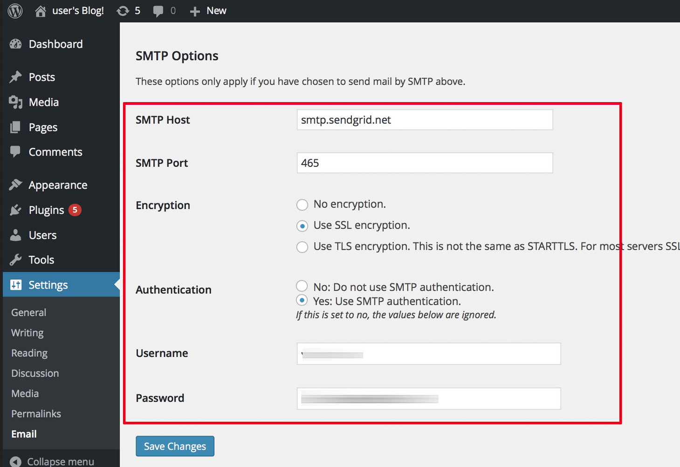Go to Email settings submenu
Screen dimensions: 680x467
tap(24, 434)
